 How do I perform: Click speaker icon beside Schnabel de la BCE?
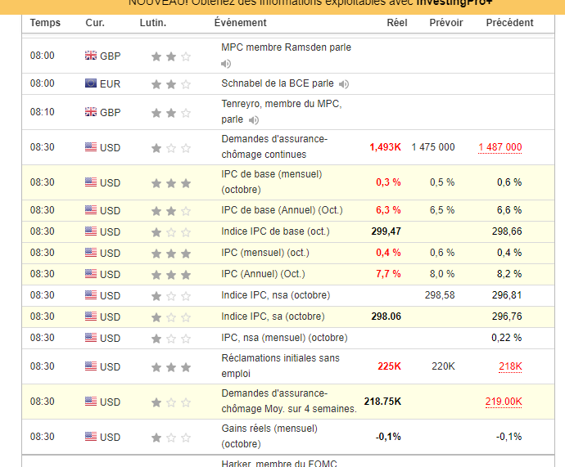click(x=345, y=83)
